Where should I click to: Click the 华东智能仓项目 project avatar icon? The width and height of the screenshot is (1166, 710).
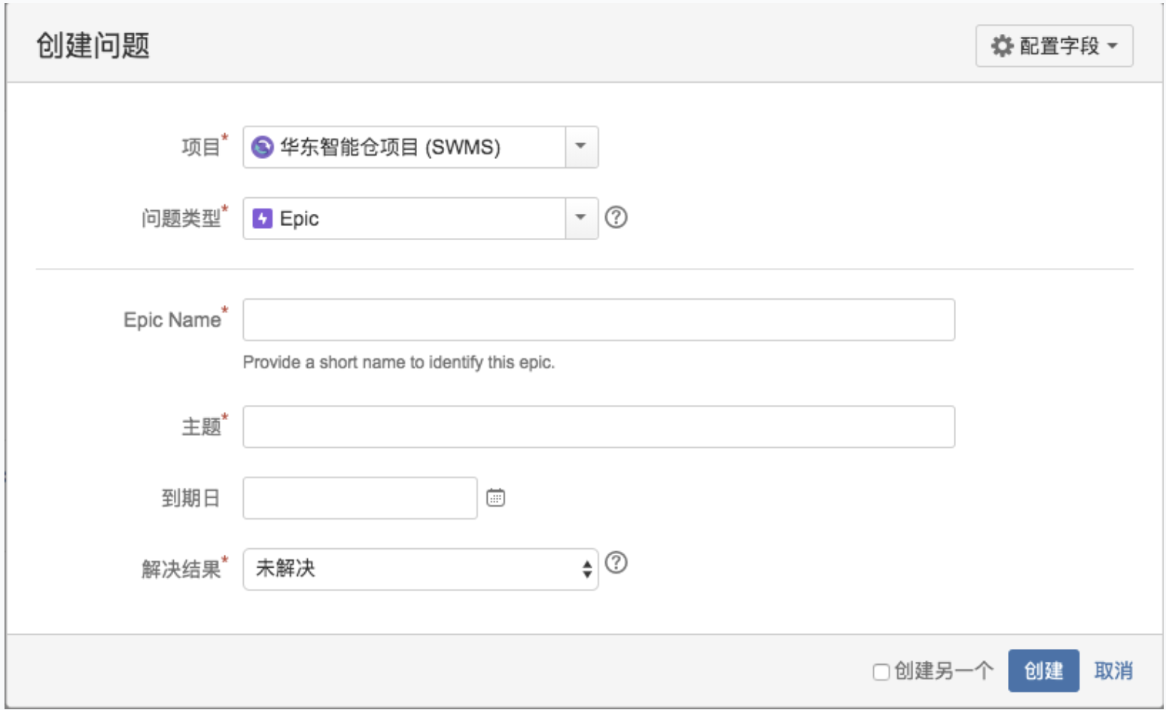(262, 147)
